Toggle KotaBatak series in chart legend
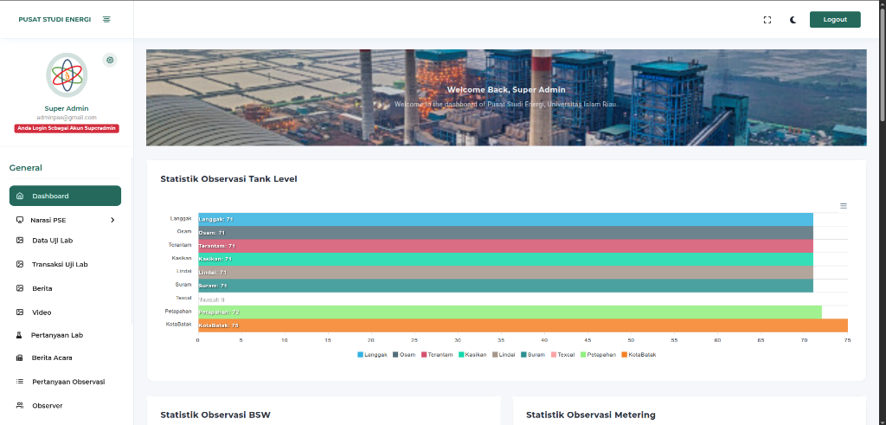The width and height of the screenshot is (886, 425). tap(639, 354)
